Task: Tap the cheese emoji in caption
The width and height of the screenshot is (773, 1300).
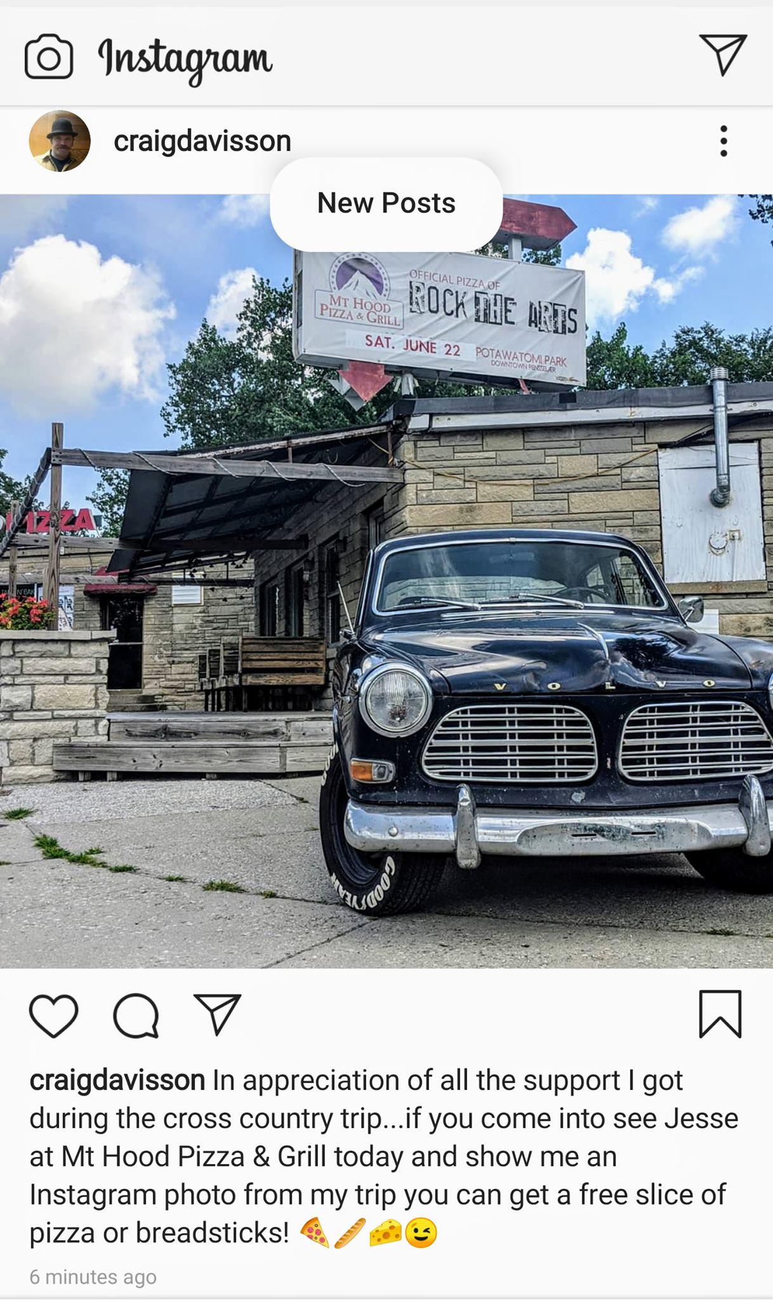Action: (386, 1233)
